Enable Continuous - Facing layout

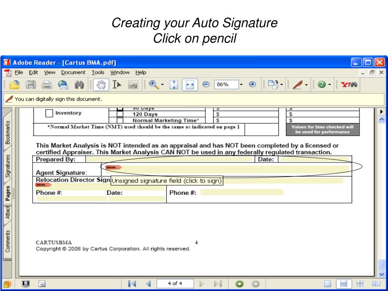pos(360,283)
